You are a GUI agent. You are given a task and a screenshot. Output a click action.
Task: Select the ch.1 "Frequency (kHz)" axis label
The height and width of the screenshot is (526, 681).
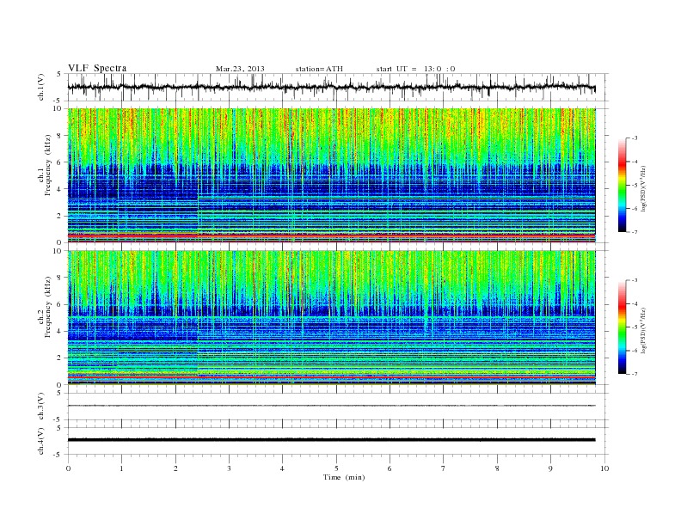[x=48, y=165]
